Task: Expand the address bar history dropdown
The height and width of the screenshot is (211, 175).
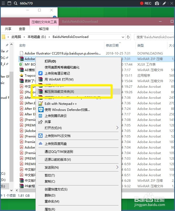Action: tap(123, 37)
